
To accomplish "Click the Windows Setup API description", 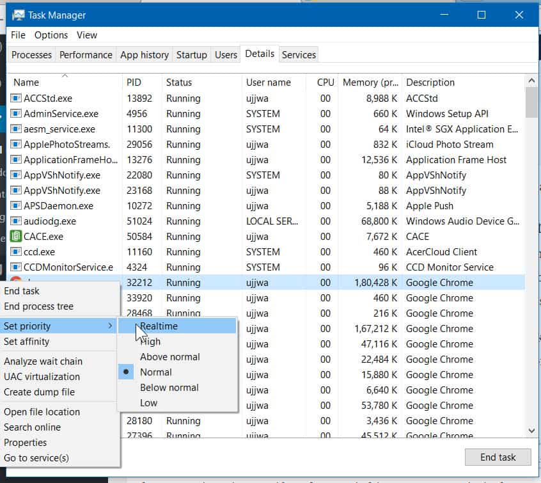I will 447,114.
